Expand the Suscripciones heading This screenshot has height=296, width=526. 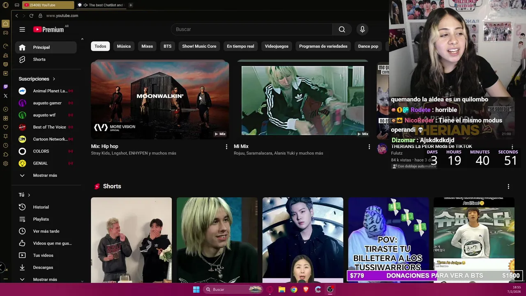(x=37, y=79)
